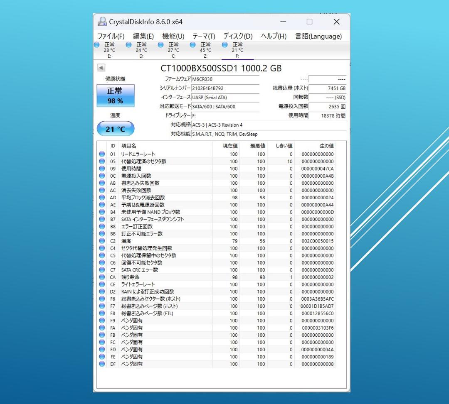Click the status icon of 残り寿命 row
This screenshot has height=404, width=449.
click(x=102, y=277)
